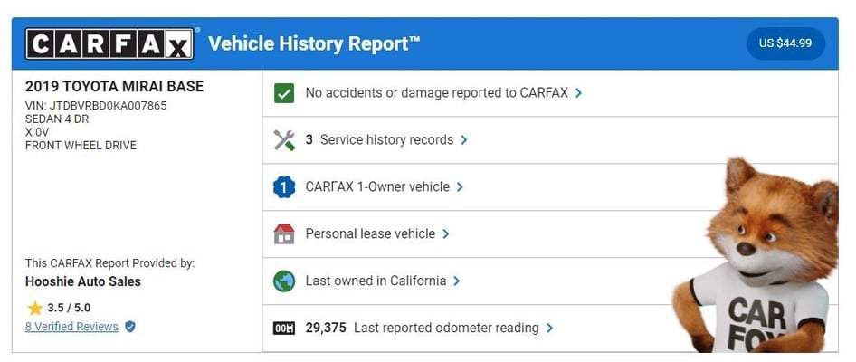Click the blue 1-Owner badge icon
Viewport: 856px width, 362px height.
coord(284,187)
